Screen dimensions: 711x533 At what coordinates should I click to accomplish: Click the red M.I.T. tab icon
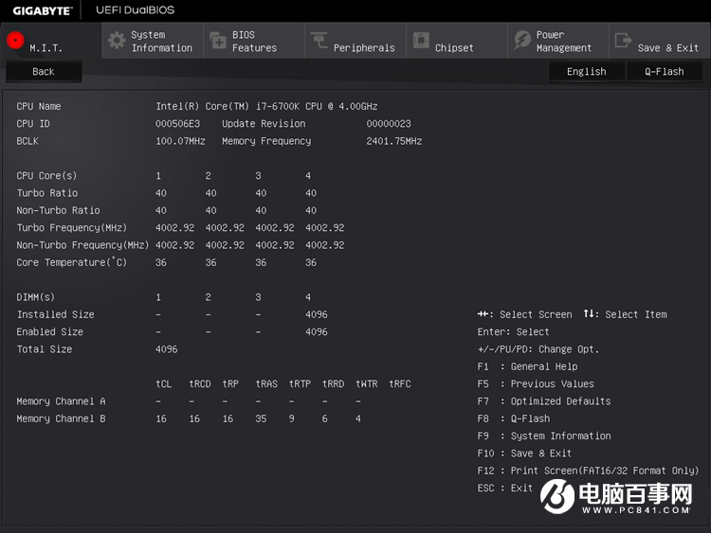[15, 41]
